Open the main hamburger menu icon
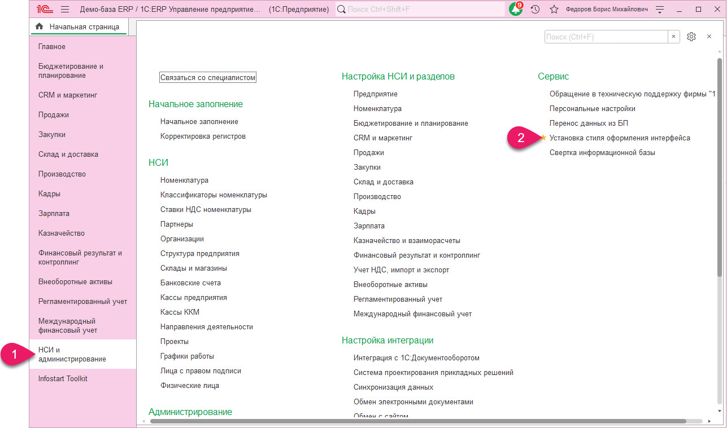The image size is (727, 428). point(64,9)
